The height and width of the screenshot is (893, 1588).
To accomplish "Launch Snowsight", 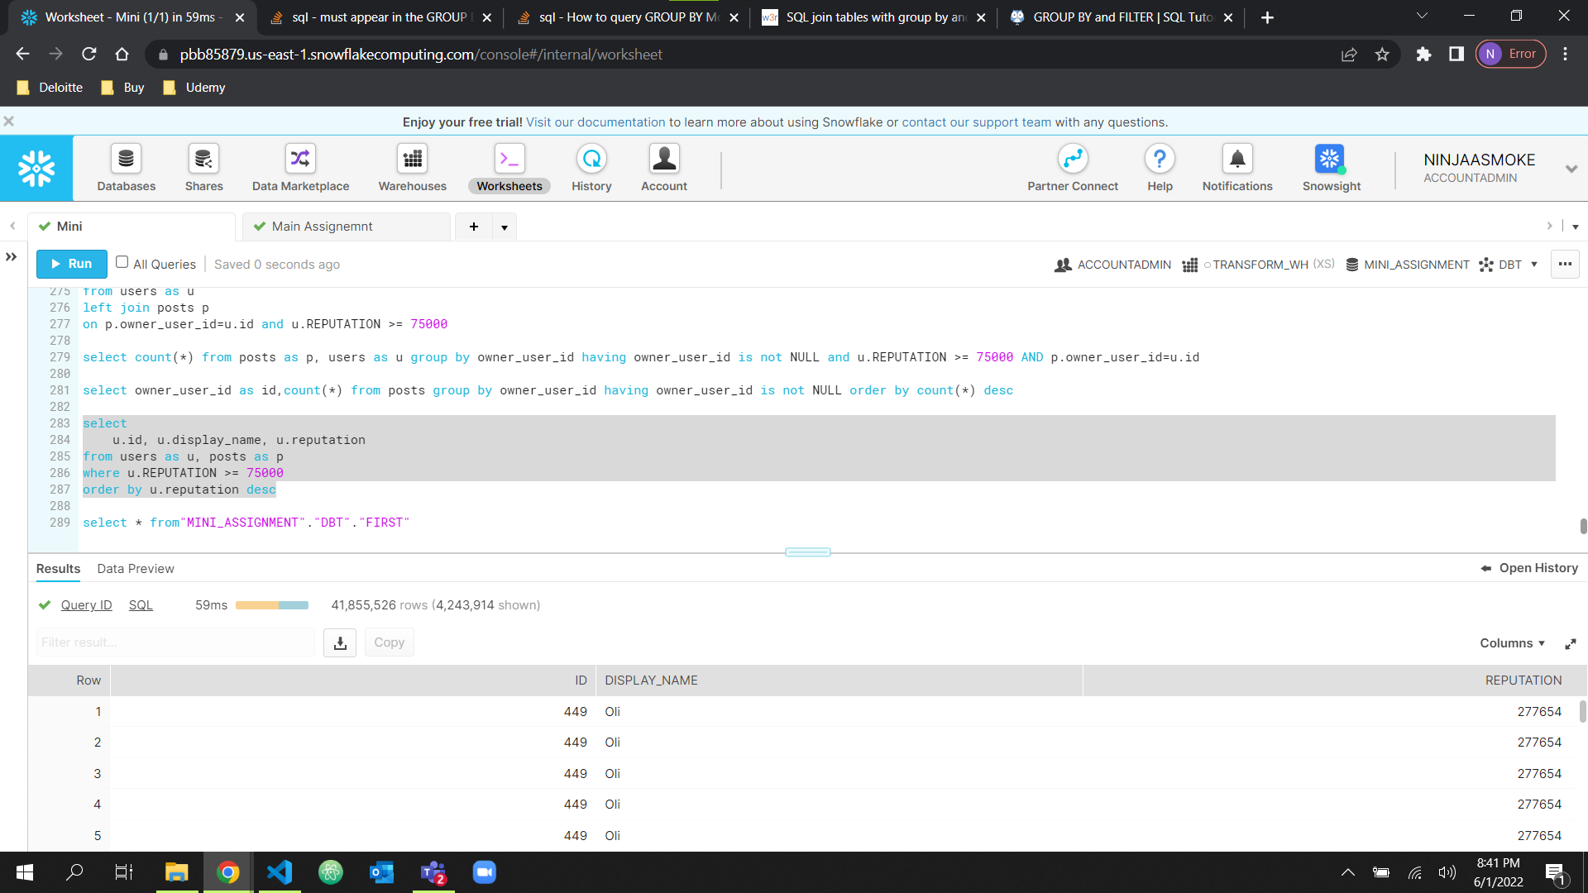I will pos(1329,167).
